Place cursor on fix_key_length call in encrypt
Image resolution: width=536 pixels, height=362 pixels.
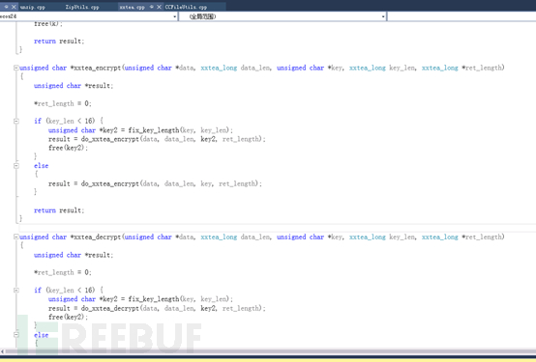point(154,130)
